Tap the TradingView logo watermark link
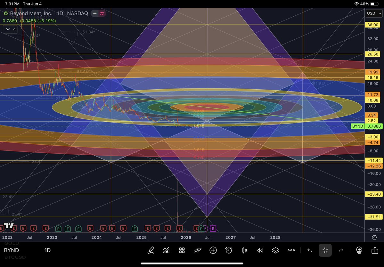This screenshot has width=384, height=267. point(9,226)
